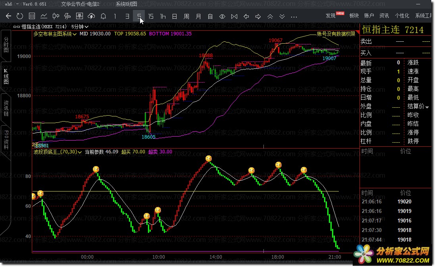Click the 现手 value 1

[x=398, y=72]
